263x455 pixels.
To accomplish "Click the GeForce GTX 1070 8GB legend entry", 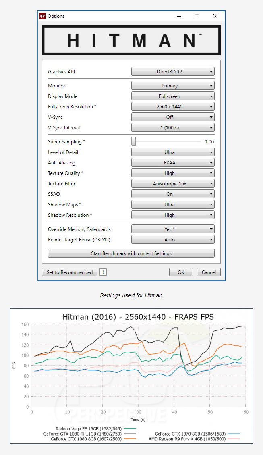I will [197, 434].
